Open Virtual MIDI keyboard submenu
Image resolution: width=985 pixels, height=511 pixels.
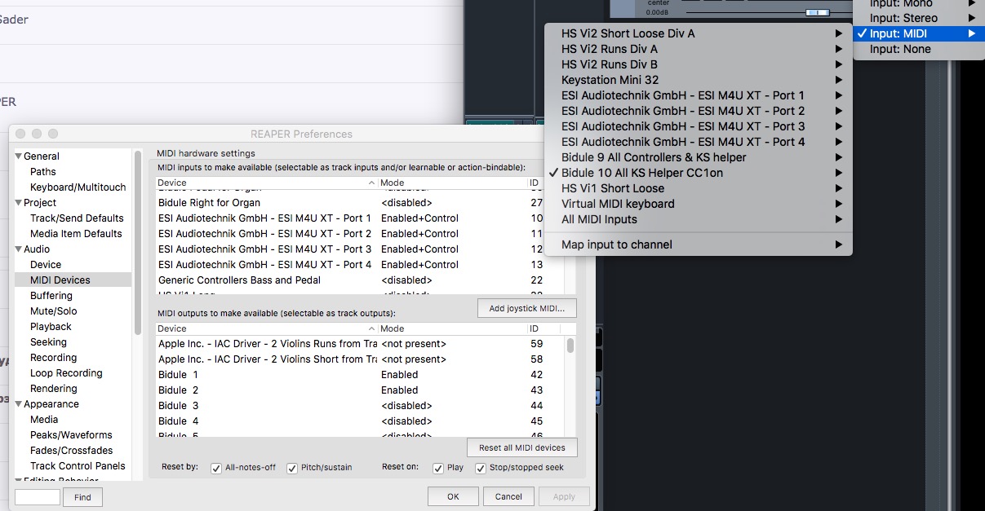(699, 204)
